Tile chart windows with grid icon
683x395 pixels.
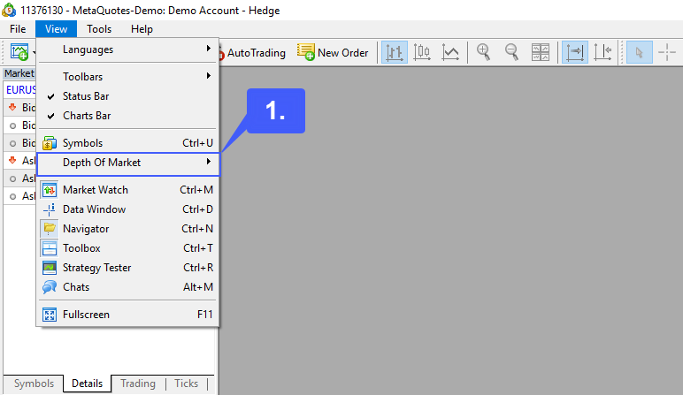point(541,53)
